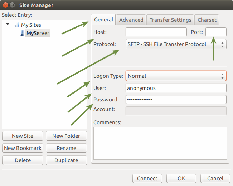Click the MyServer server icon

click(x=22, y=33)
